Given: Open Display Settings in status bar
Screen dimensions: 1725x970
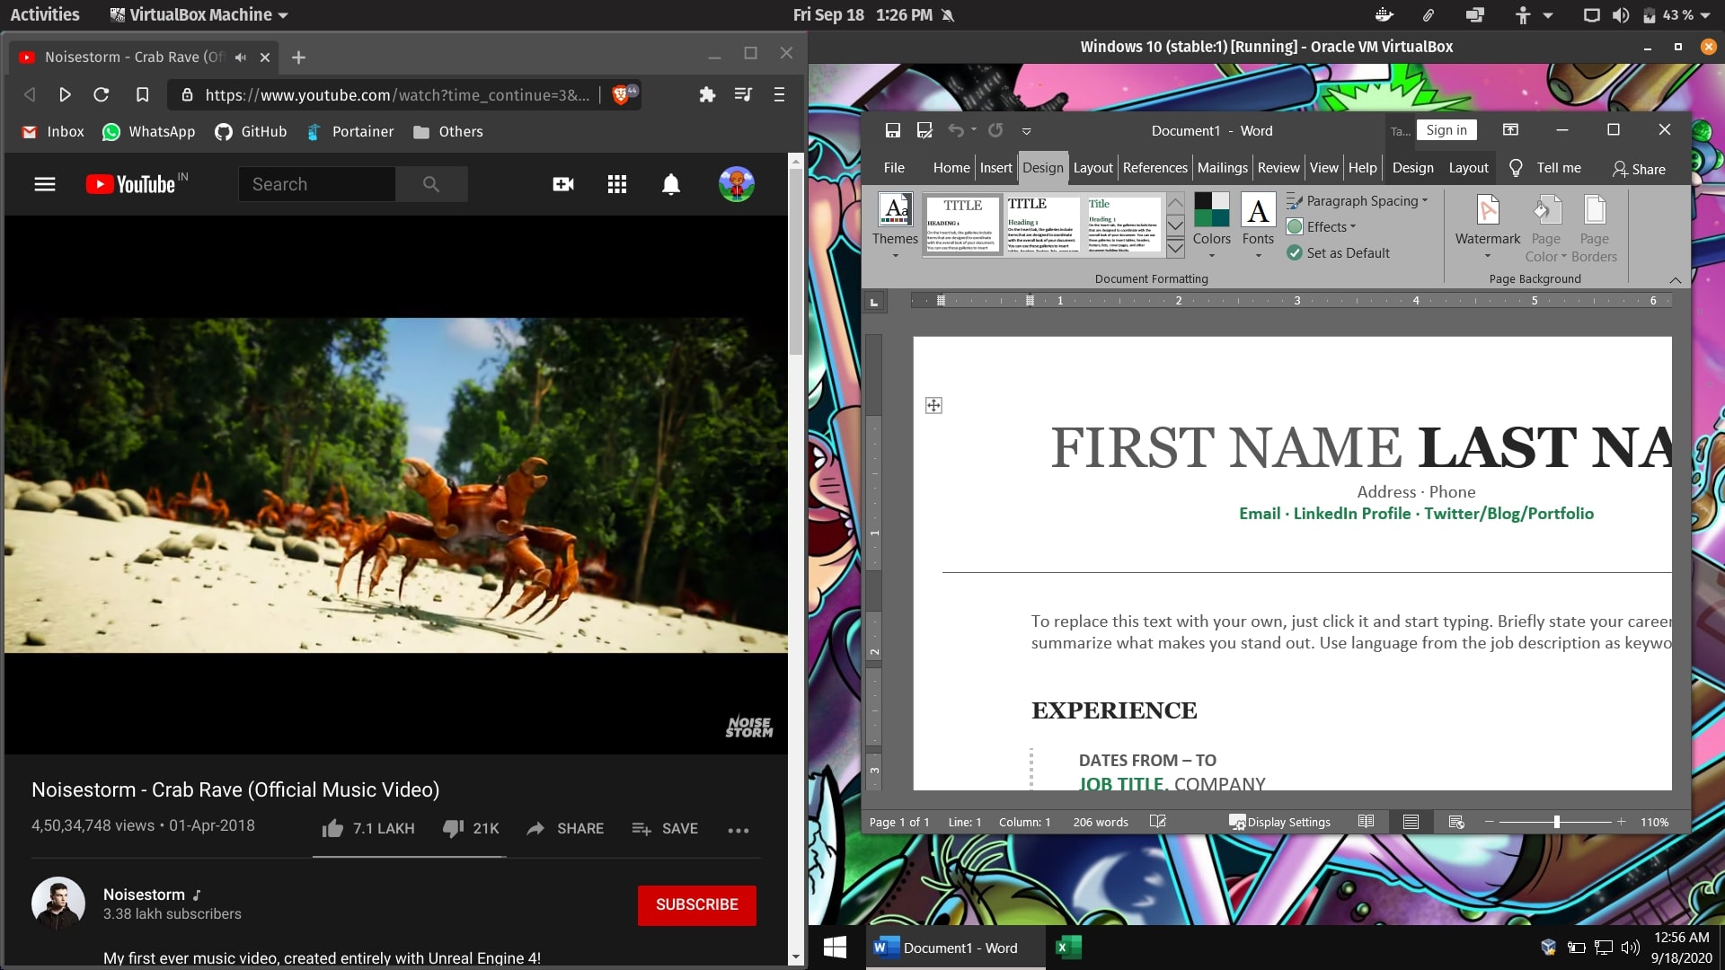Looking at the screenshot, I should (x=1279, y=822).
